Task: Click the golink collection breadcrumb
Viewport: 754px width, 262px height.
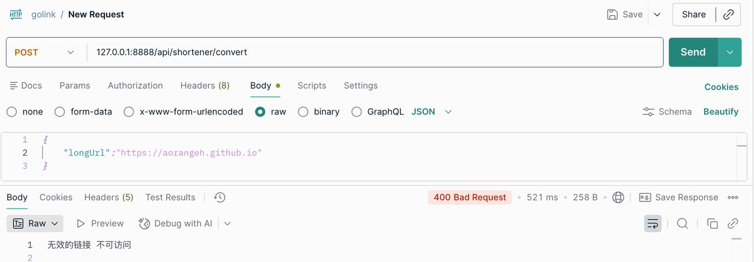Action: [44, 14]
